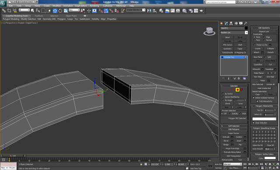Click the Unlink Selection icon
Image resolution: width=280 pixels, height=170 pixels.
point(9,11)
